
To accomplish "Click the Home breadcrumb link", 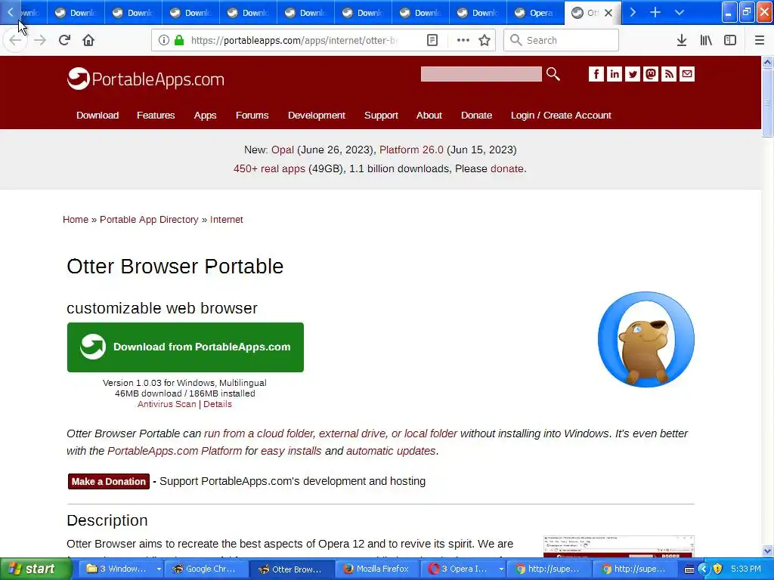I will coord(76,220).
